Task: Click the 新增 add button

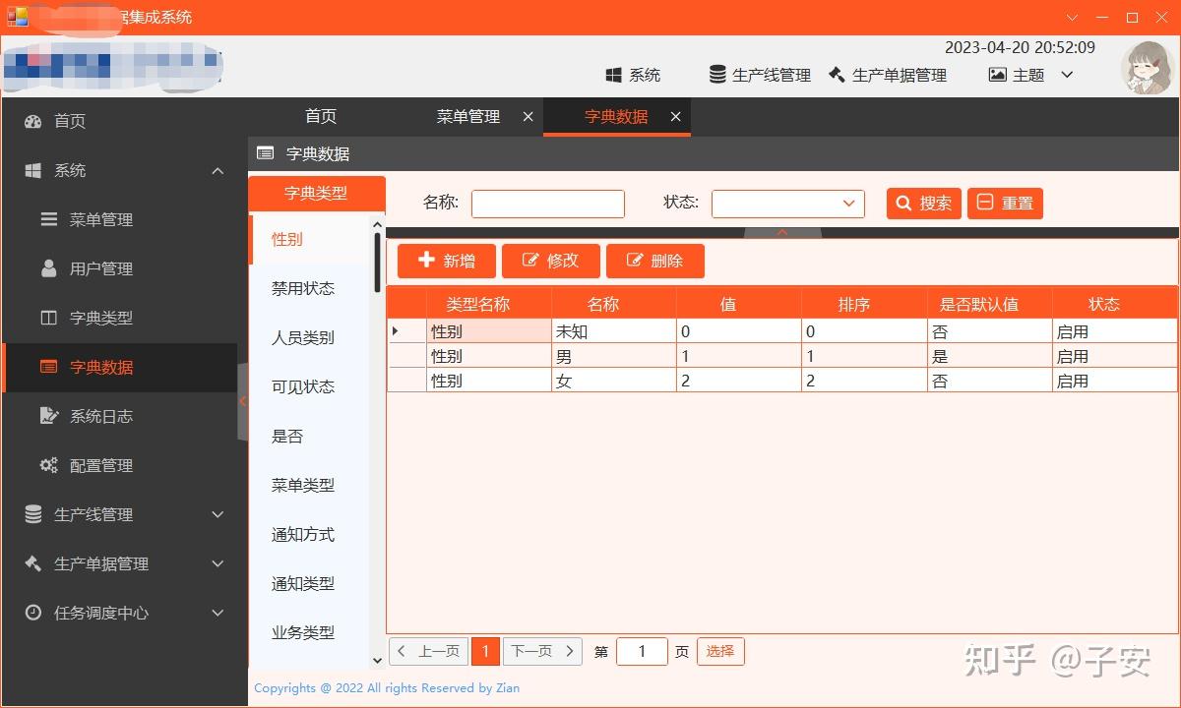Action: pos(446,261)
